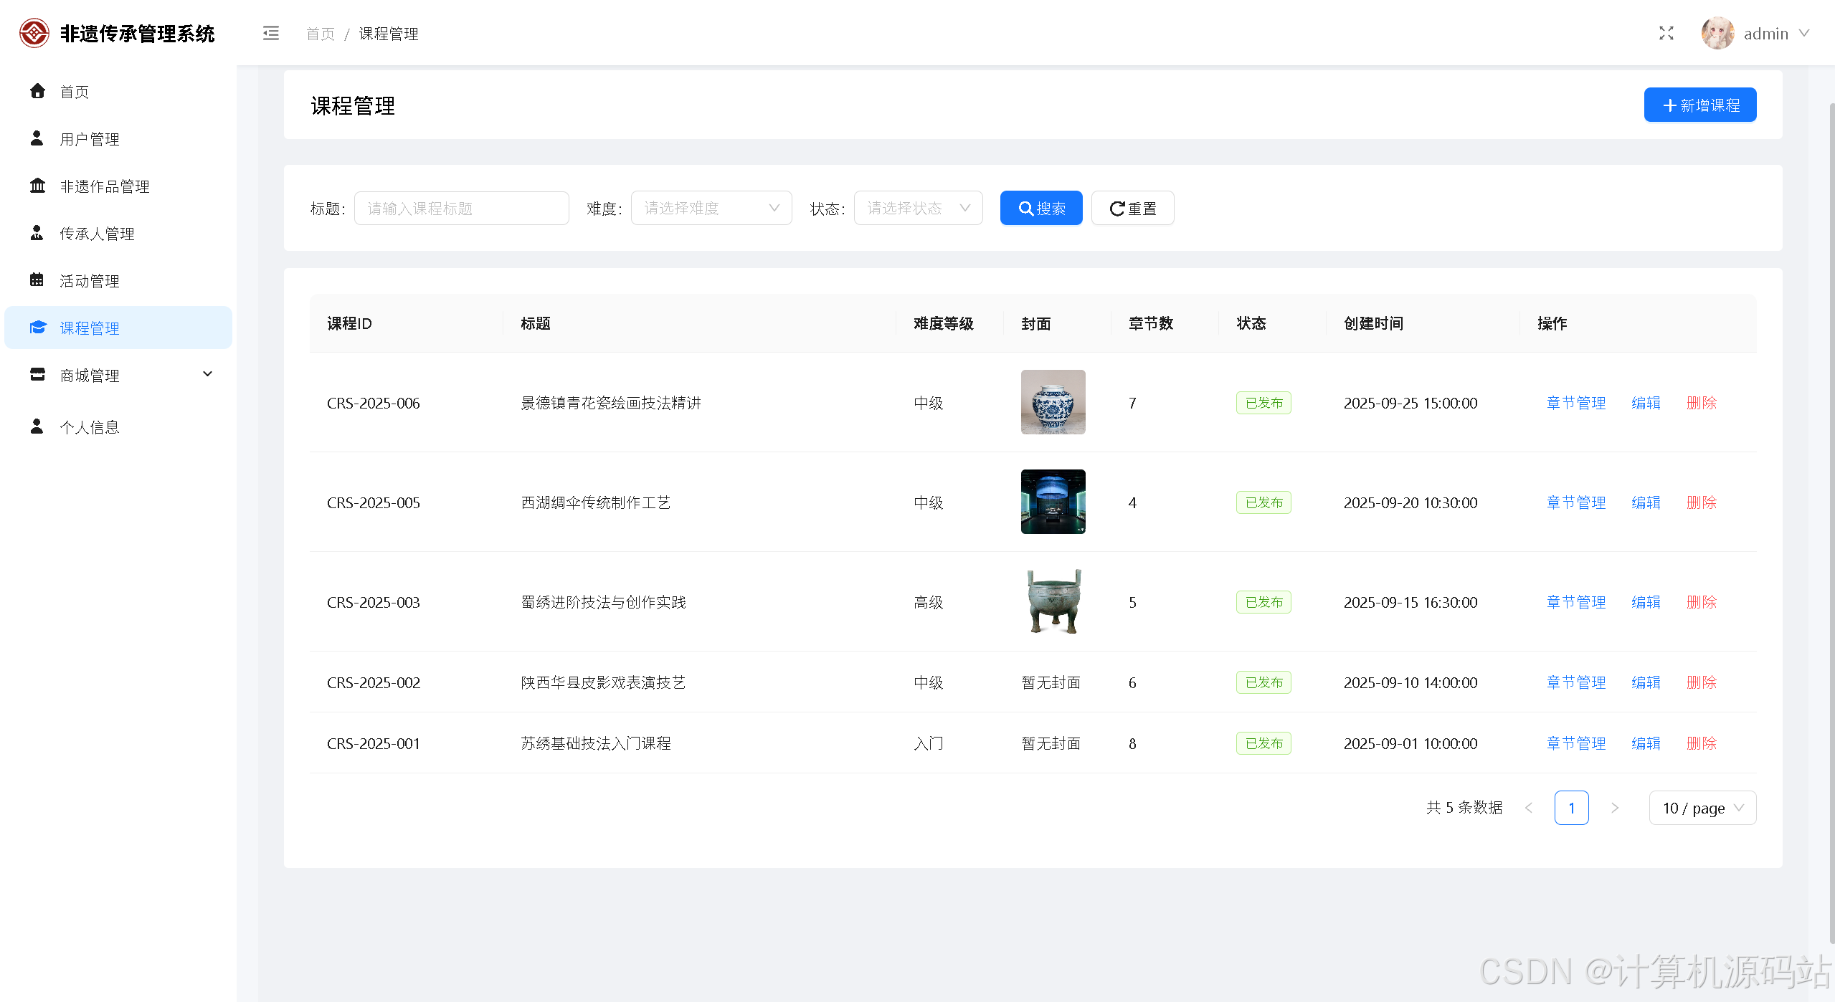The width and height of the screenshot is (1835, 1002).
Task: Click the 新增课程 button
Action: 1699,105
